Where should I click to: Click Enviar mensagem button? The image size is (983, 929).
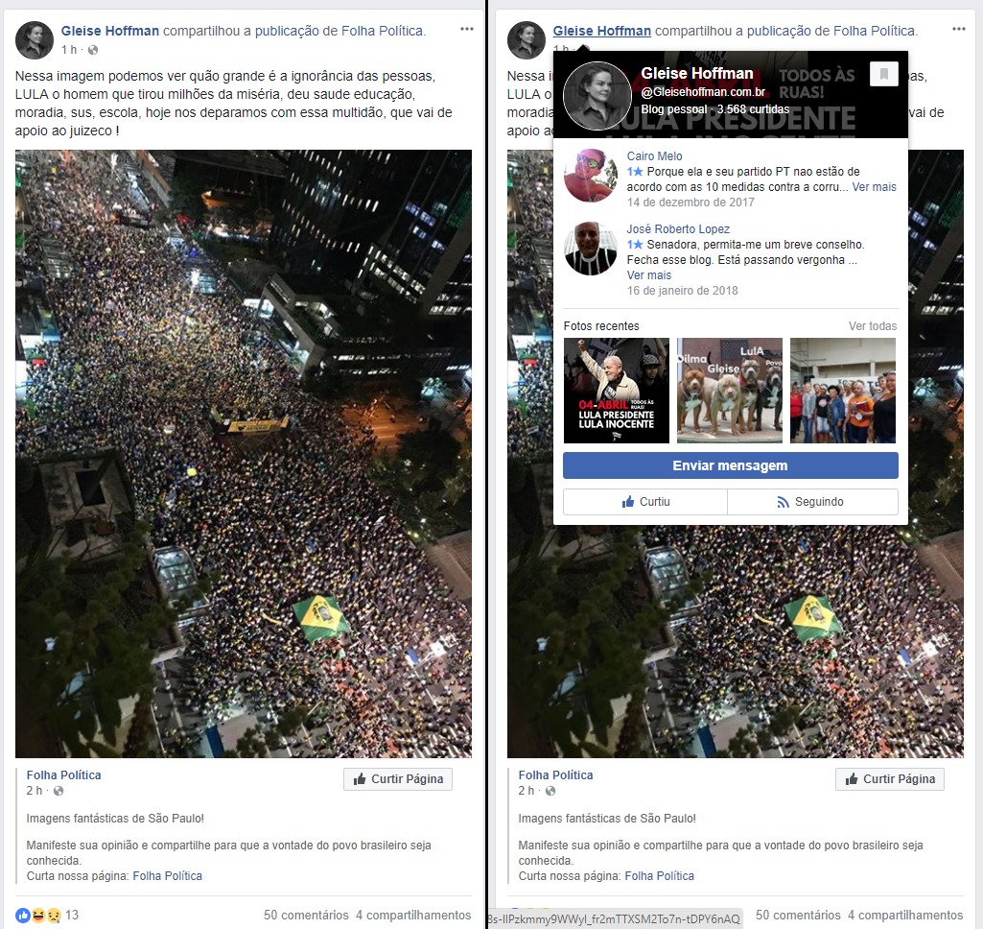pos(731,465)
